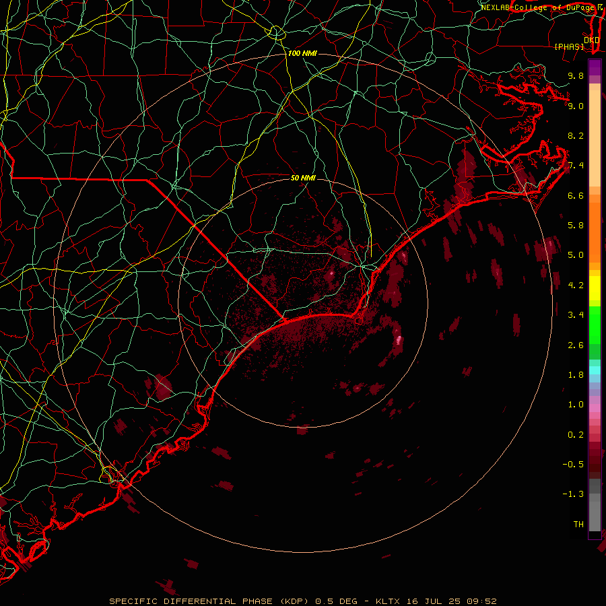Pick the peach band beside 8.2
This screenshot has width=606, height=606.
click(x=595, y=138)
